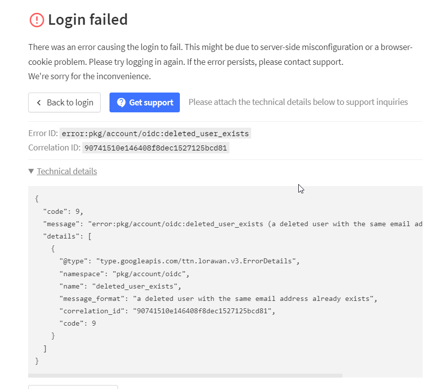Image resolution: width=437 pixels, height=389 pixels.
Task: Click the red exclamation error icon
Action: click(x=37, y=20)
